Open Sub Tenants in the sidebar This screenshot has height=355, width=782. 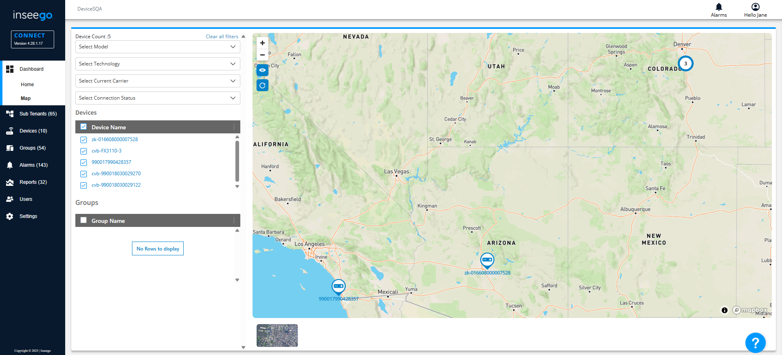point(38,114)
